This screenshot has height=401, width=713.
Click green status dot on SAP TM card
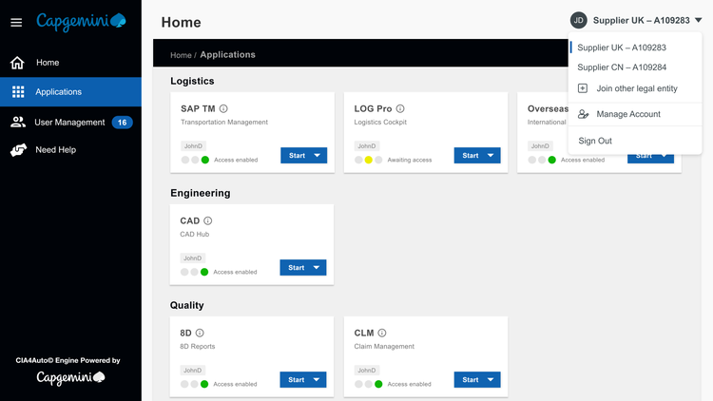[x=205, y=160]
